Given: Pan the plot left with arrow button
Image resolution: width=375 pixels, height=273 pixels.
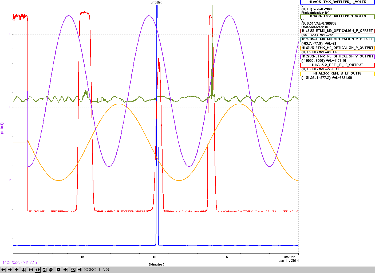Looking at the screenshot, I should [x=3, y=270].
